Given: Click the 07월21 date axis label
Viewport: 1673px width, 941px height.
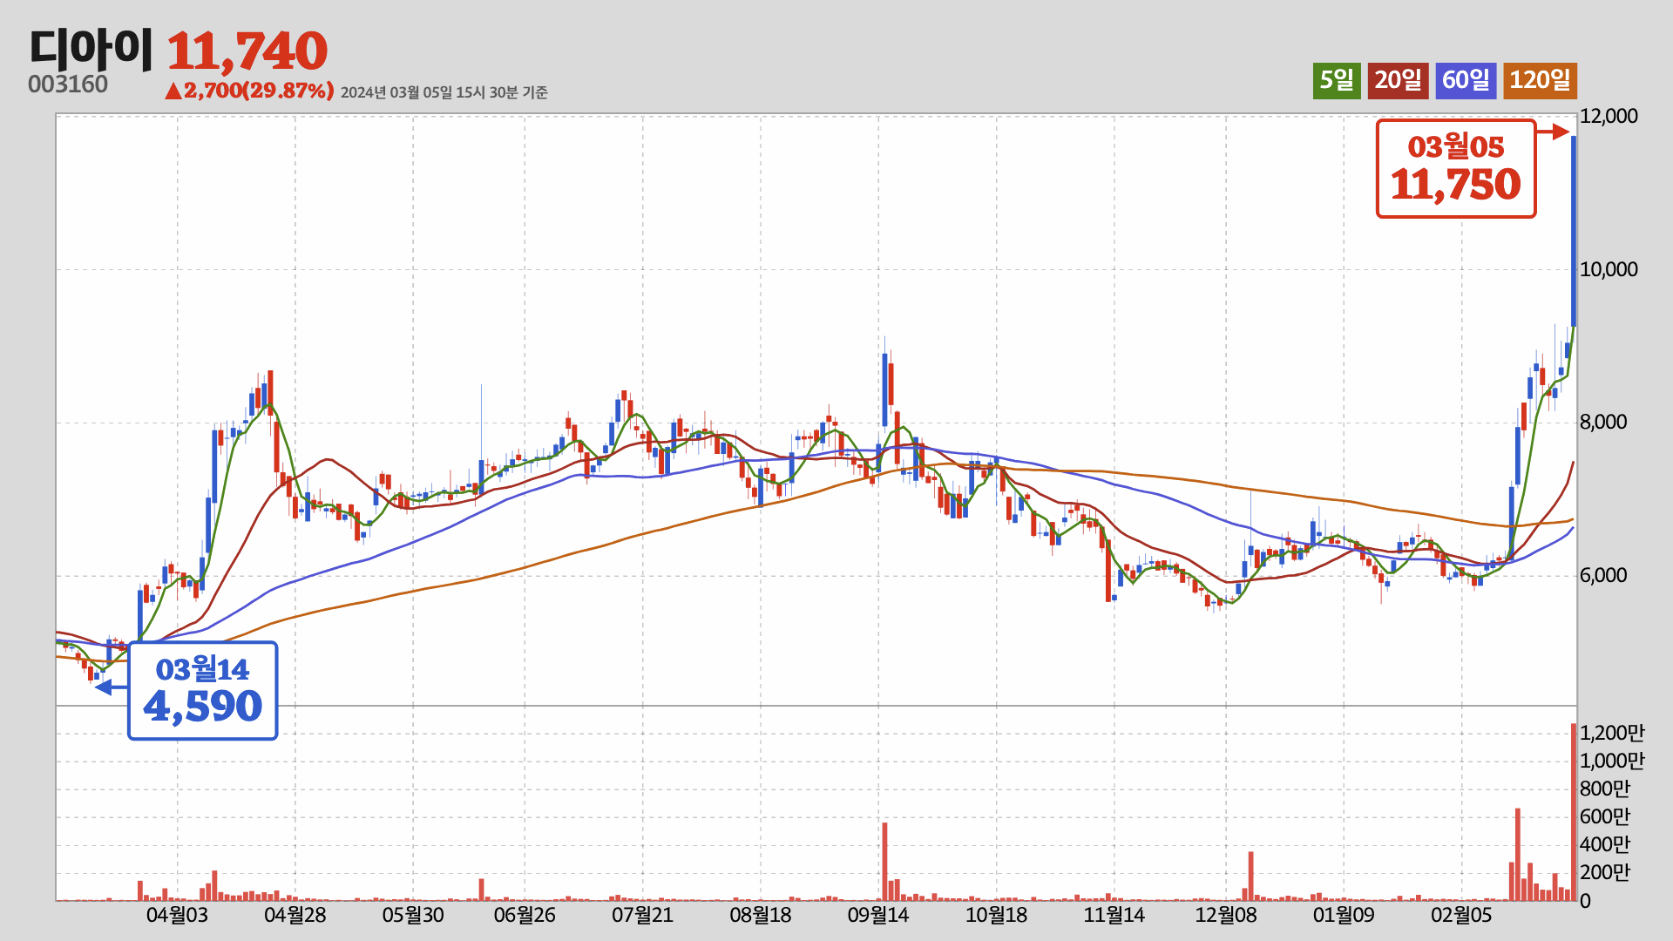Looking at the screenshot, I should tap(642, 915).
